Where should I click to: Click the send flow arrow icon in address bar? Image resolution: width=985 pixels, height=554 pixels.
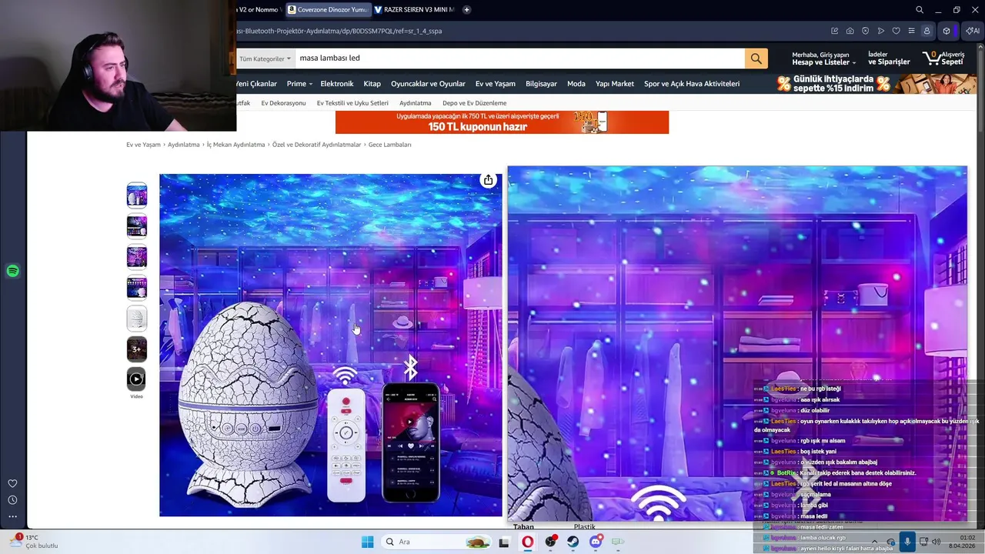coord(880,31)
